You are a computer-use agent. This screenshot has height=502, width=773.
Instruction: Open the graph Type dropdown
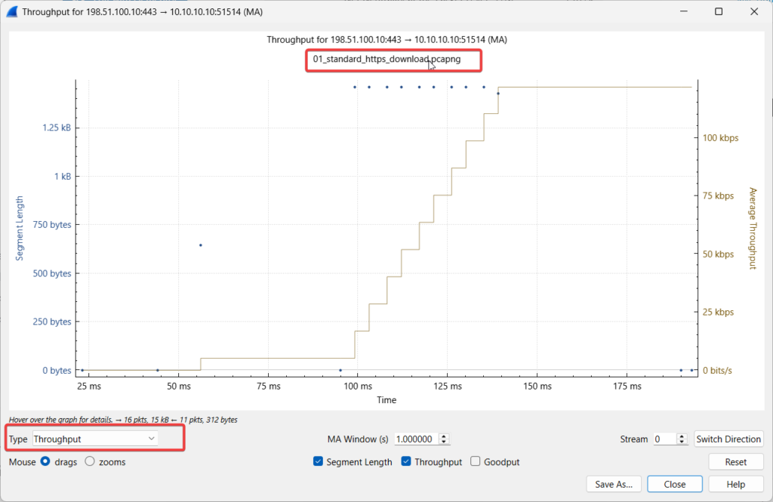pos(95,439)
